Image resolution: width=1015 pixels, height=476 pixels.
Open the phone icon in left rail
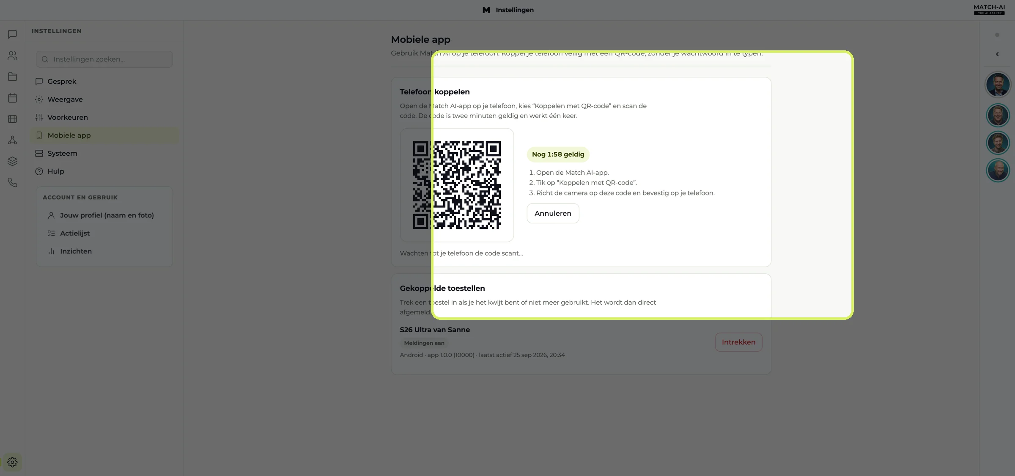point(12,182)
